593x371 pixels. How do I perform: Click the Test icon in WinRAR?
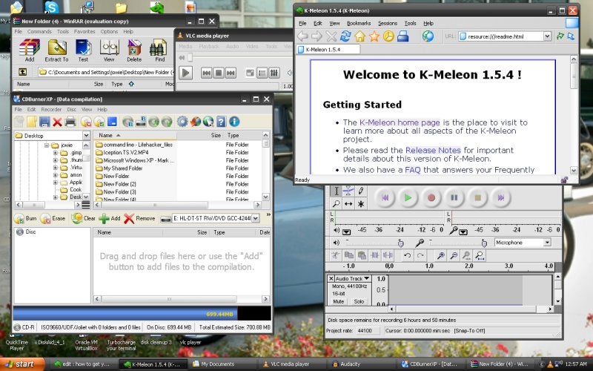point(83,50)
